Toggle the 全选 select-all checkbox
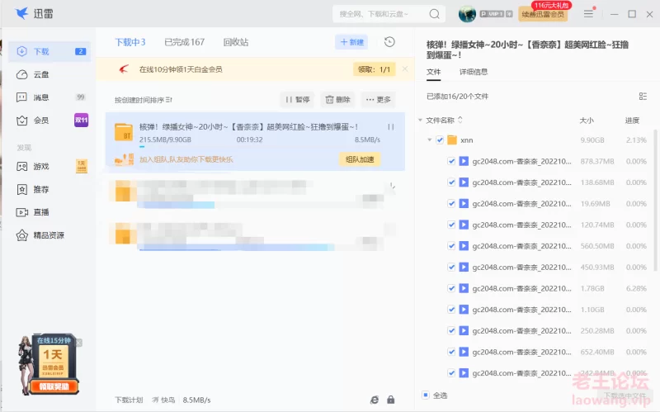Image resolution: width=660 pixels, height=412 pixels. coord(426,395)
